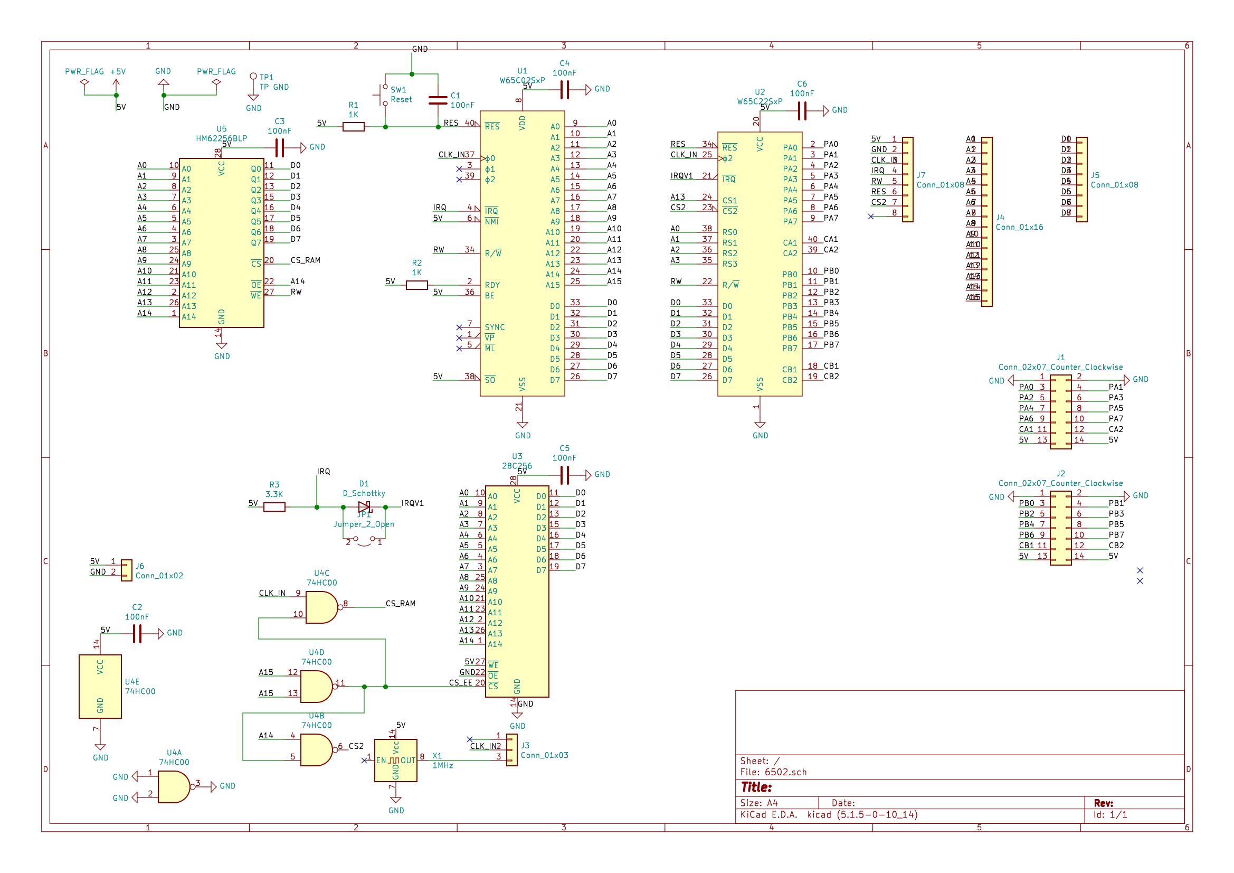Click the 'RS0' pin name on U2
This screenshot has height=873, width=1234.
pos(729,232)
